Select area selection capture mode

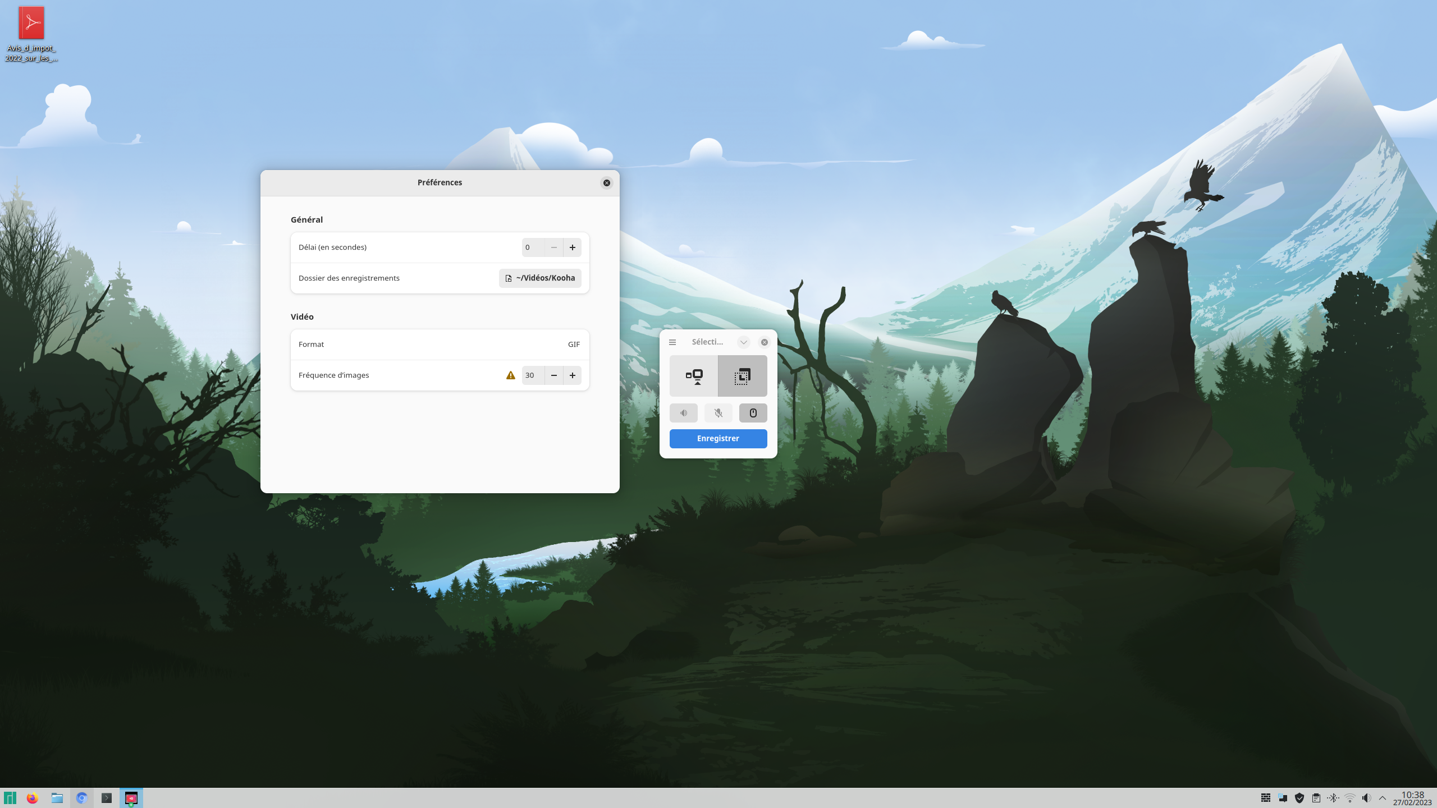(x=742, y=376)
